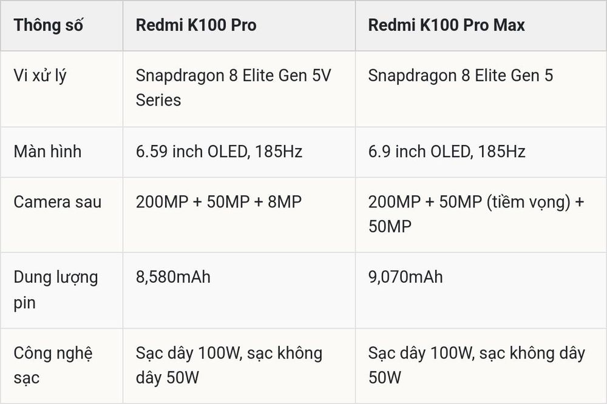This screenshot has height=404, width=607.
Task: Click '50MP' on second line of Pro Max camera
Action: 390,226
